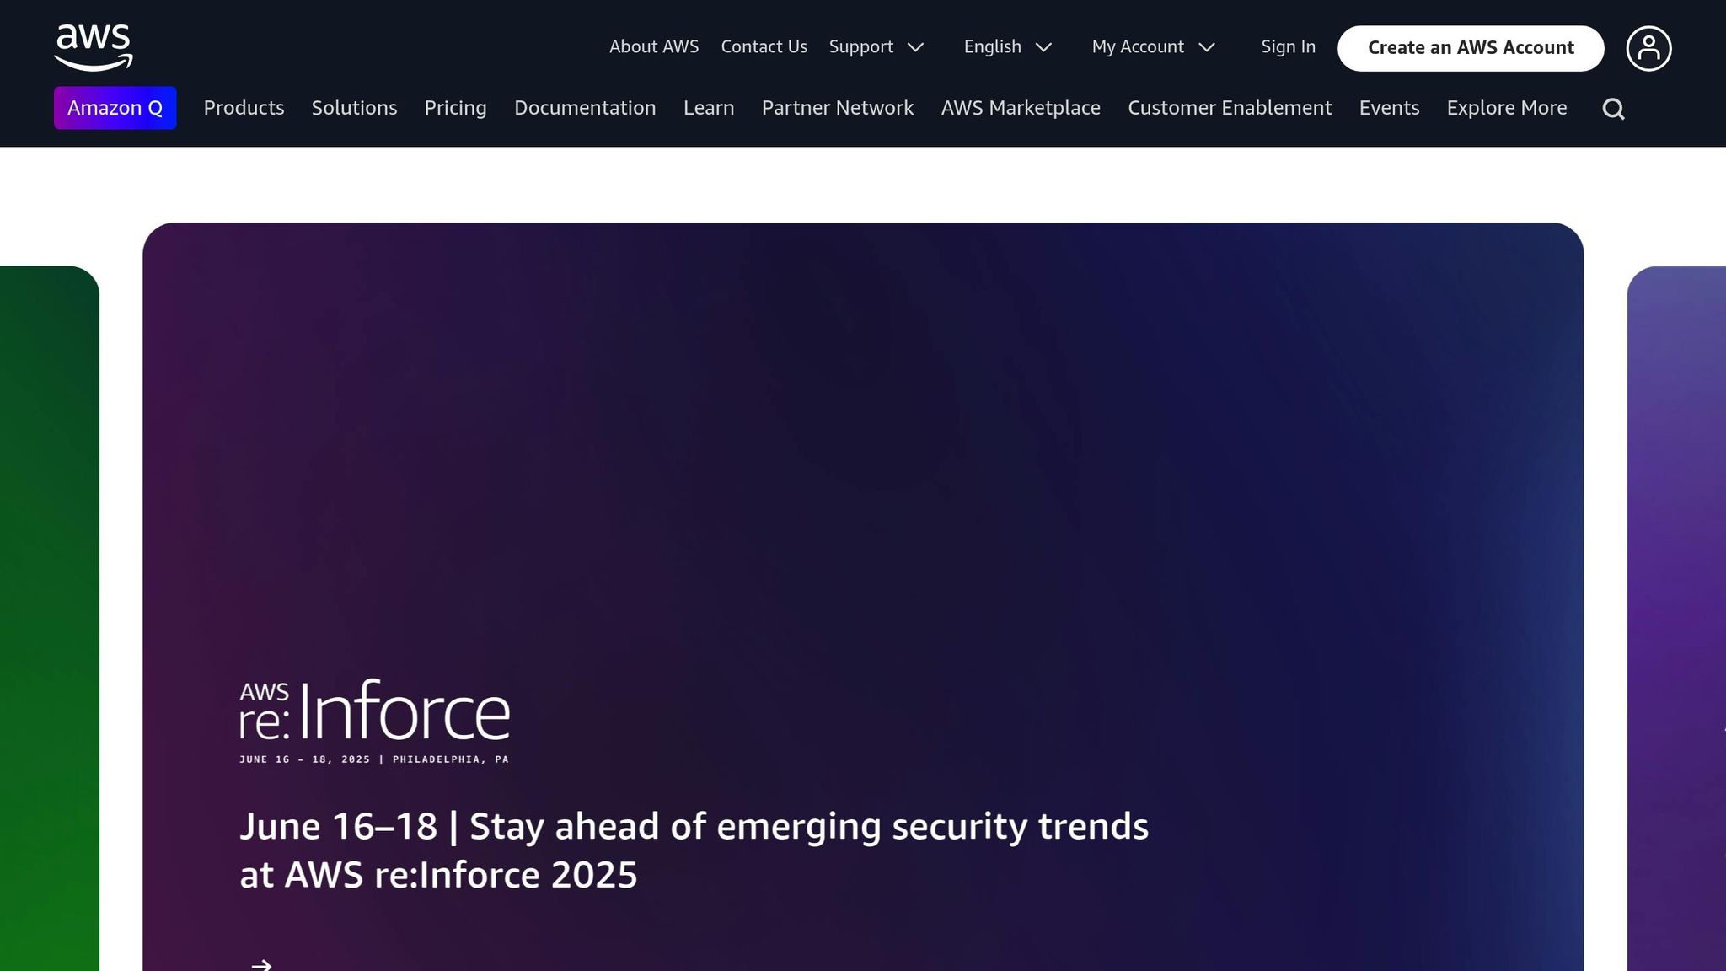Screen dimensions: 1726x971
Task: Click the Sign In link
Action: point(1288,47)
